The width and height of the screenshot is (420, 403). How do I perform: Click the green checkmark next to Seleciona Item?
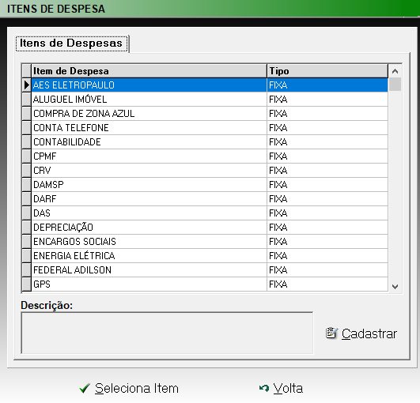(x=85, y=388)
